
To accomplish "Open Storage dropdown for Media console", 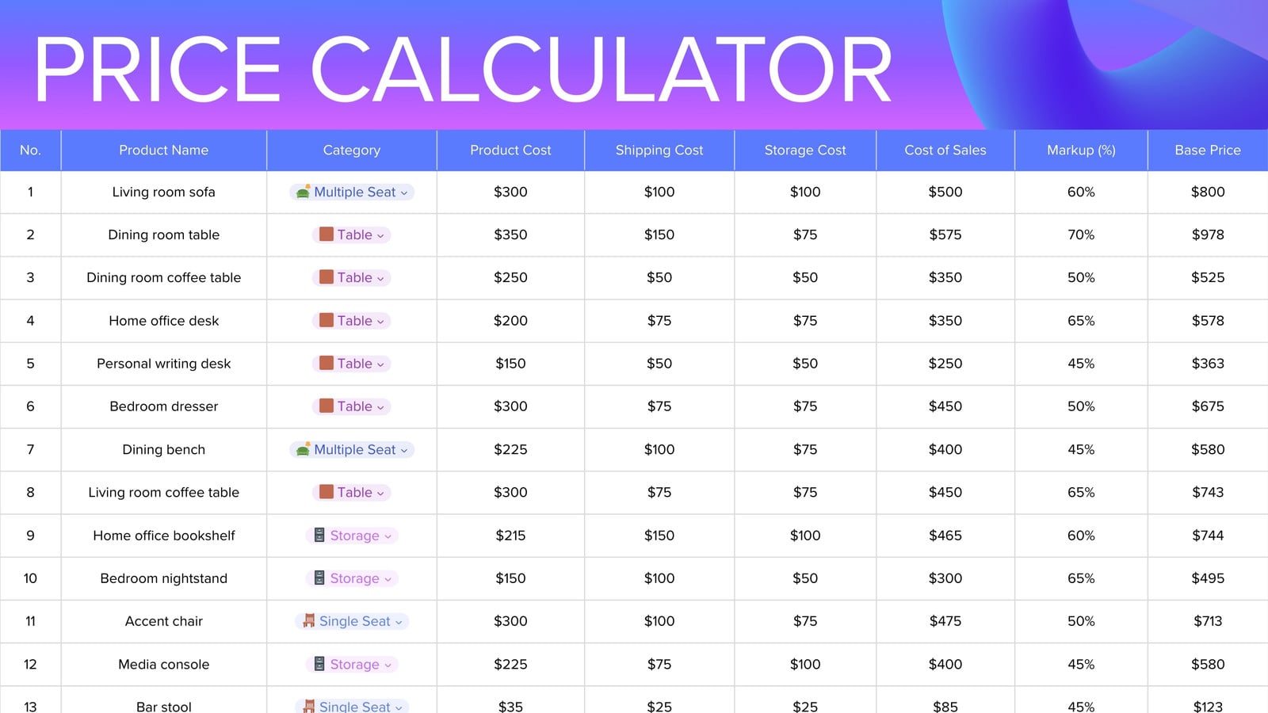I will (x=388, y=665).
